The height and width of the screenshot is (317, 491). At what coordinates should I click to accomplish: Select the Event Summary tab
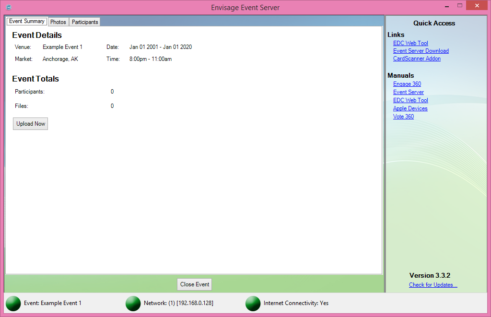[27, 22]
